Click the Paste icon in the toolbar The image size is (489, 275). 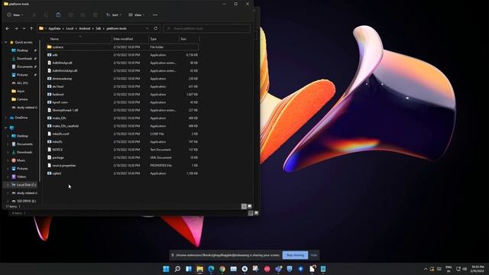pos(58,15)
